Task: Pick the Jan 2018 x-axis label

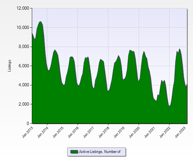Action: pos(104,132)
